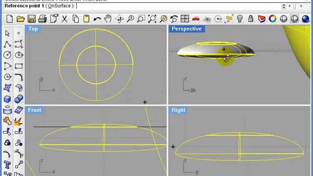Undo the last action with the Undo arrow
Viewport: 313px width, 176px height.
click(97, 19)
